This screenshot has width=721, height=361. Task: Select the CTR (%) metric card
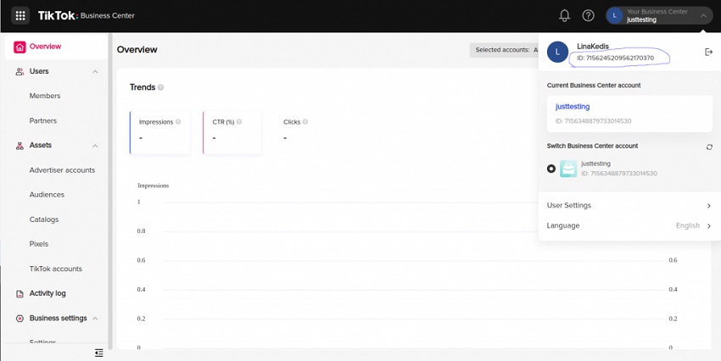232,132
